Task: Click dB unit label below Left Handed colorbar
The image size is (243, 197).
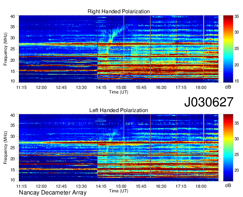Action: [x=228, y=185]
